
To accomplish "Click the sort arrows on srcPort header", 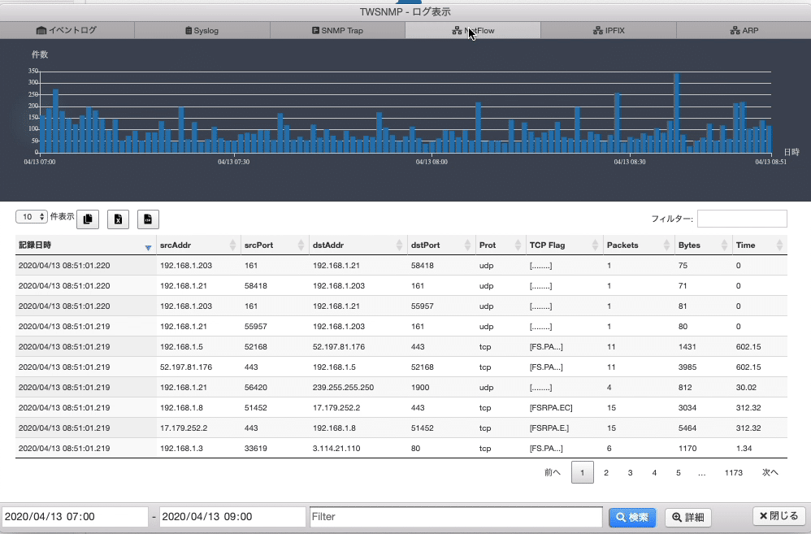I will pos(302,244).
